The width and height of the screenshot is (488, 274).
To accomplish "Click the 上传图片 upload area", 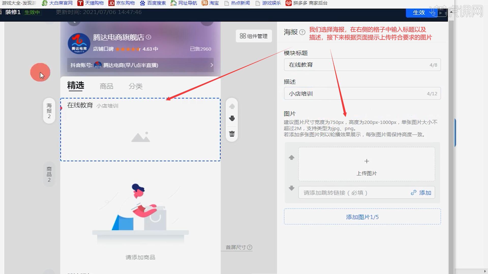I will [x=366, y=164].
